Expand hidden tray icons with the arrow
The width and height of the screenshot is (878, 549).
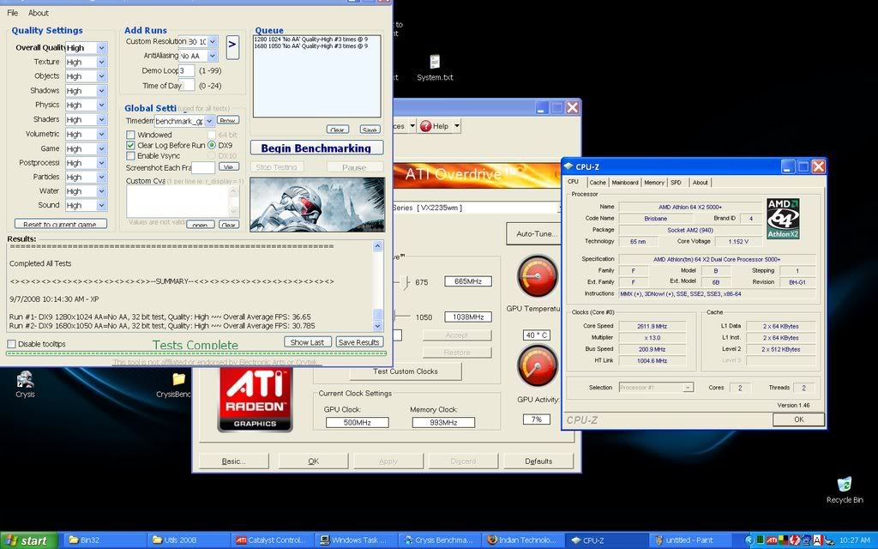(749, 540)
